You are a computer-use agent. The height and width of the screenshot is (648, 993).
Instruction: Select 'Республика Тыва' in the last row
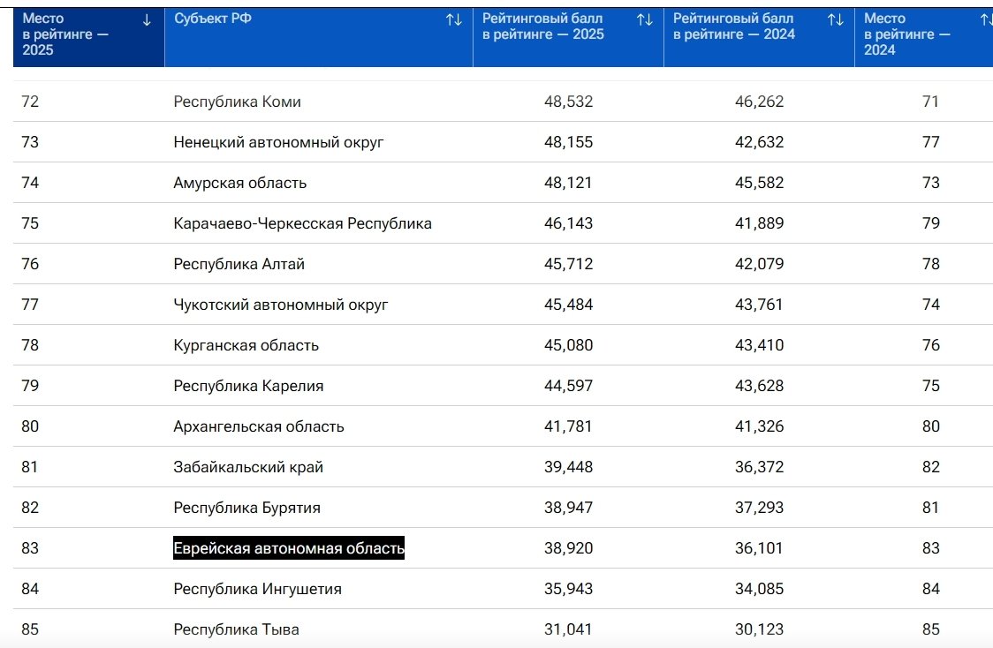tap(236, 629)
